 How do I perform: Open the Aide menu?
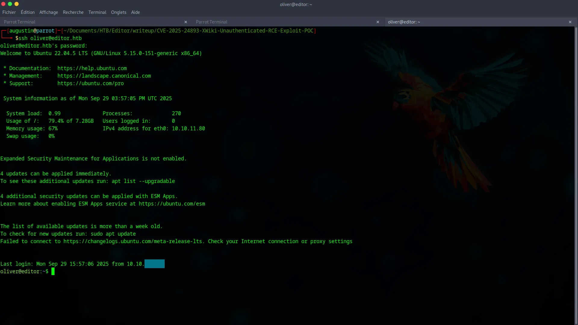[135, 12]
